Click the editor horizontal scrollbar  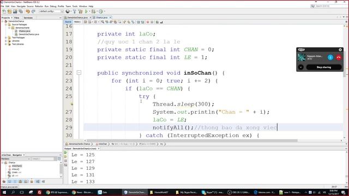(x=192, y=140)
